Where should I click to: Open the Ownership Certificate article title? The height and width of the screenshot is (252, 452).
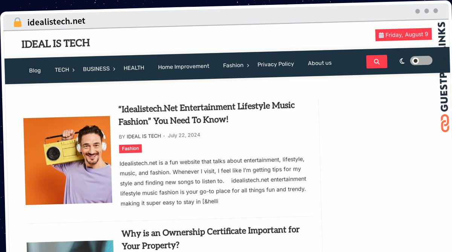pos(211,238)
